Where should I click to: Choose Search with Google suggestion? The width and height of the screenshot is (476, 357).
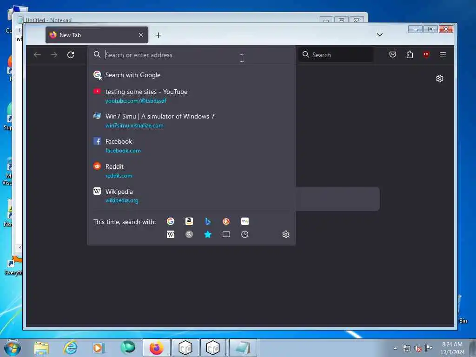pyautogui.click(x=191, y=75)
